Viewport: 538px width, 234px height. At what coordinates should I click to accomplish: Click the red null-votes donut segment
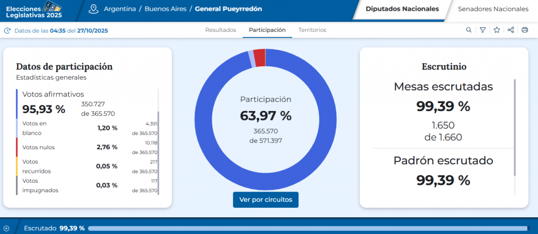click(259, 57)
